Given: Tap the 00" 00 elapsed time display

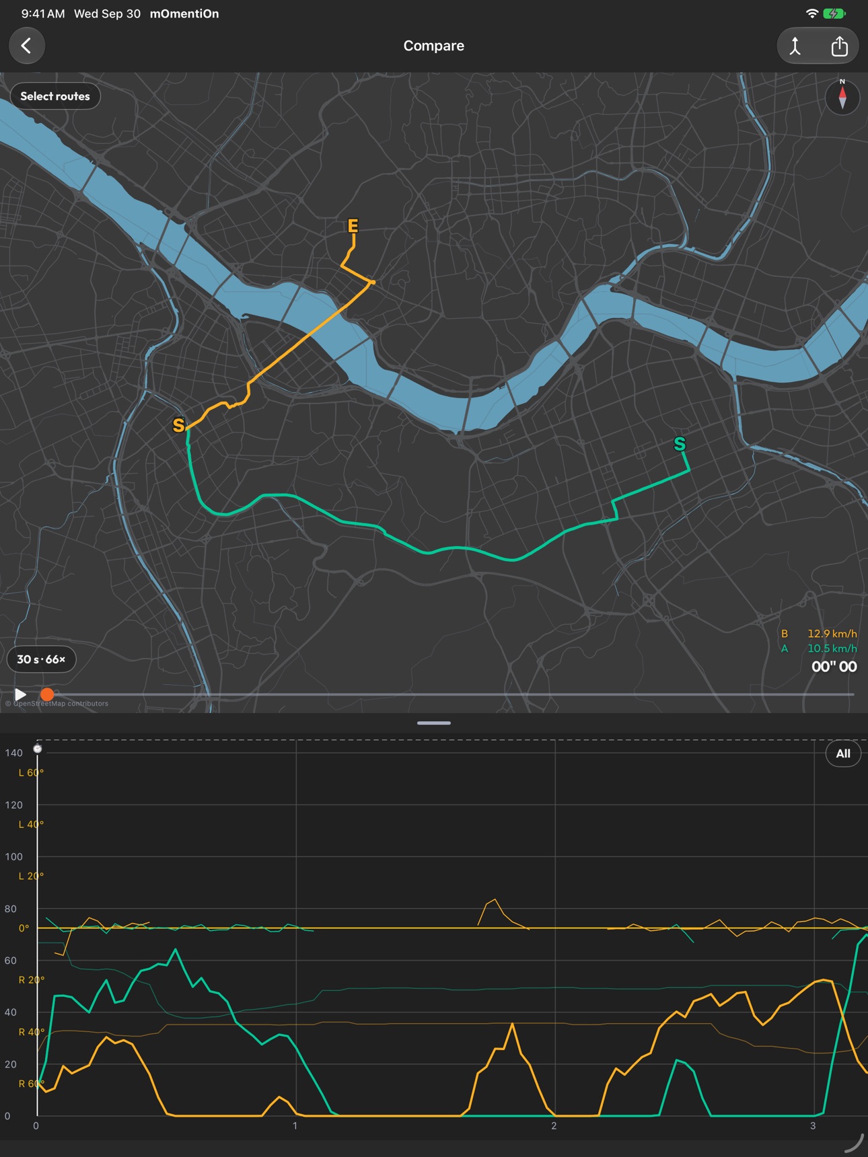Looking at the screenshot, I should (834, 667).
